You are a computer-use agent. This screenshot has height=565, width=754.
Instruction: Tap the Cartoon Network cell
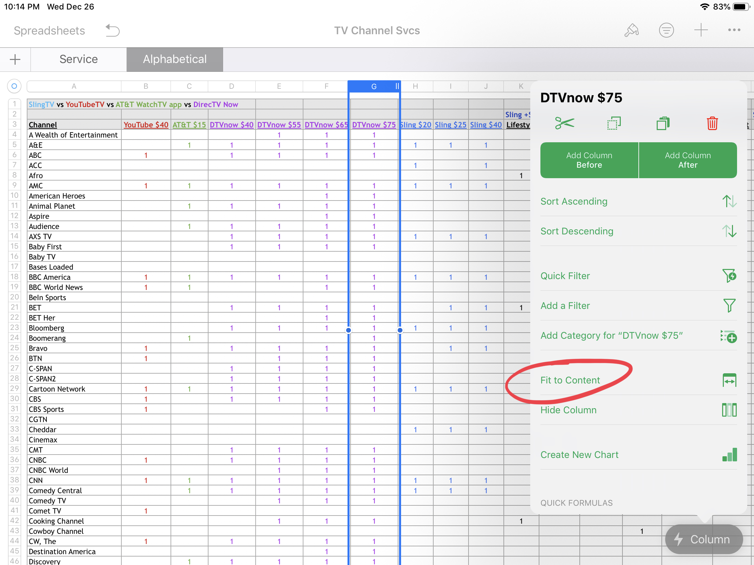tap(74, 389)
